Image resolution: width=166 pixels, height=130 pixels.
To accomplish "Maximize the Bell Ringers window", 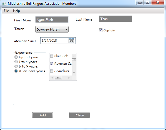I will pos(147,2).
